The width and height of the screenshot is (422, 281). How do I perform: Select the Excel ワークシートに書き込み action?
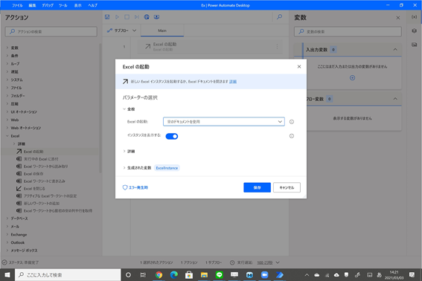pyautogui.click(x=41, y=181)
